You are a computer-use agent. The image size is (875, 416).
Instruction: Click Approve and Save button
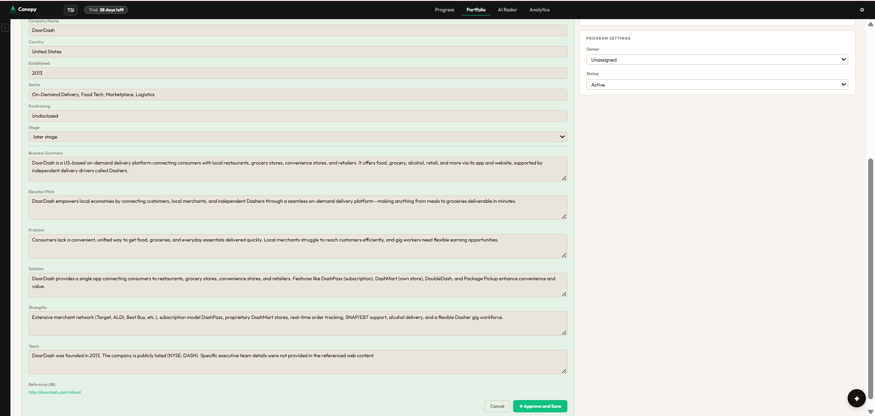(540, 406)
